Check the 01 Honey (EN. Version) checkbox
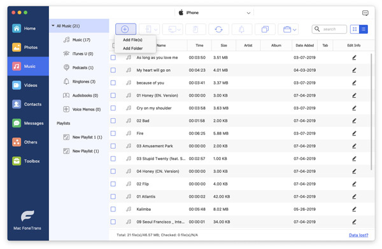The width and height of the screenshot is (382, 249). click(113, 95)
